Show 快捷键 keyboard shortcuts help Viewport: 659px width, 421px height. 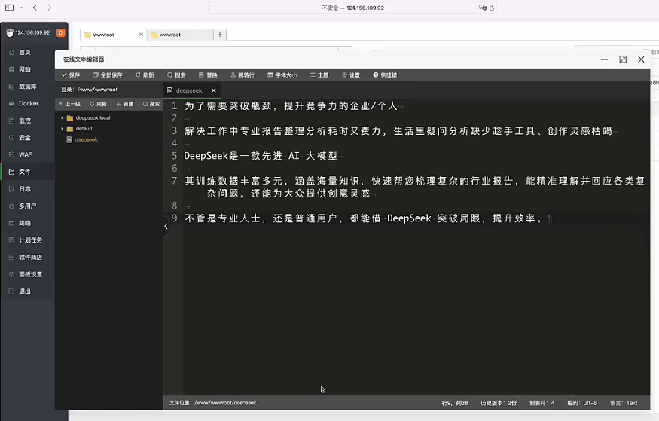point(385,75)
